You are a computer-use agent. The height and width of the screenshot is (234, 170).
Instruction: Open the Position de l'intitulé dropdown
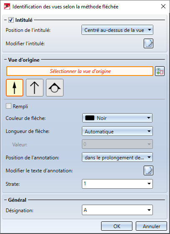(x=117, y=30)
